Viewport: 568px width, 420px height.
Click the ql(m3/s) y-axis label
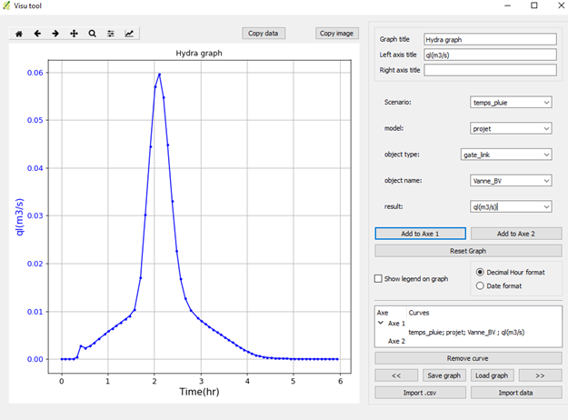pos(20,216)
